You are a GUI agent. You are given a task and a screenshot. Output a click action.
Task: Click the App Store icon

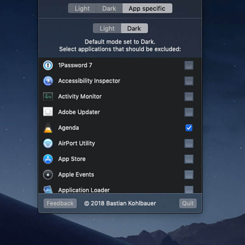click(x=48, y=159)
